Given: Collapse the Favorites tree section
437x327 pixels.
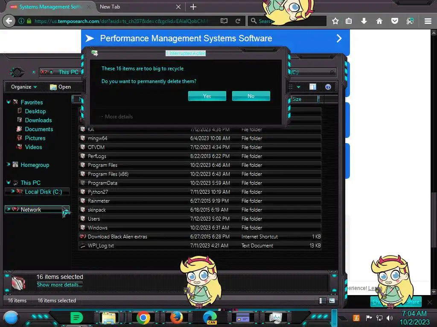Looking at the screenshot, I should (x=9, y=102).
